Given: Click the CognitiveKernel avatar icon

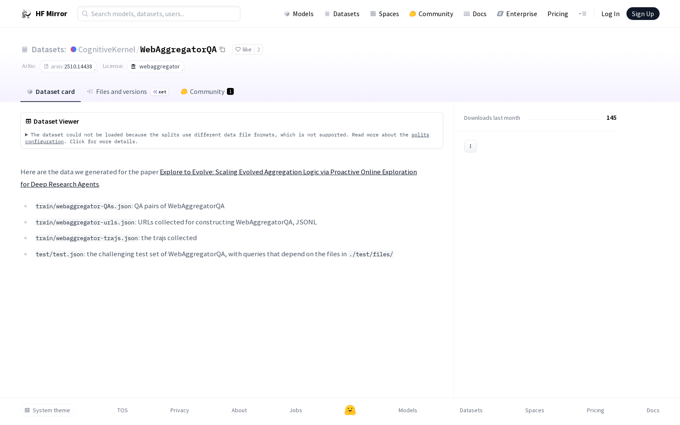Looking at the screenshot, I should pyautogui.click(x=74, y=49).
